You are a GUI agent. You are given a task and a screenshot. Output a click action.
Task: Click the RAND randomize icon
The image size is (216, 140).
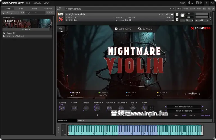click(x=60, y=29)
